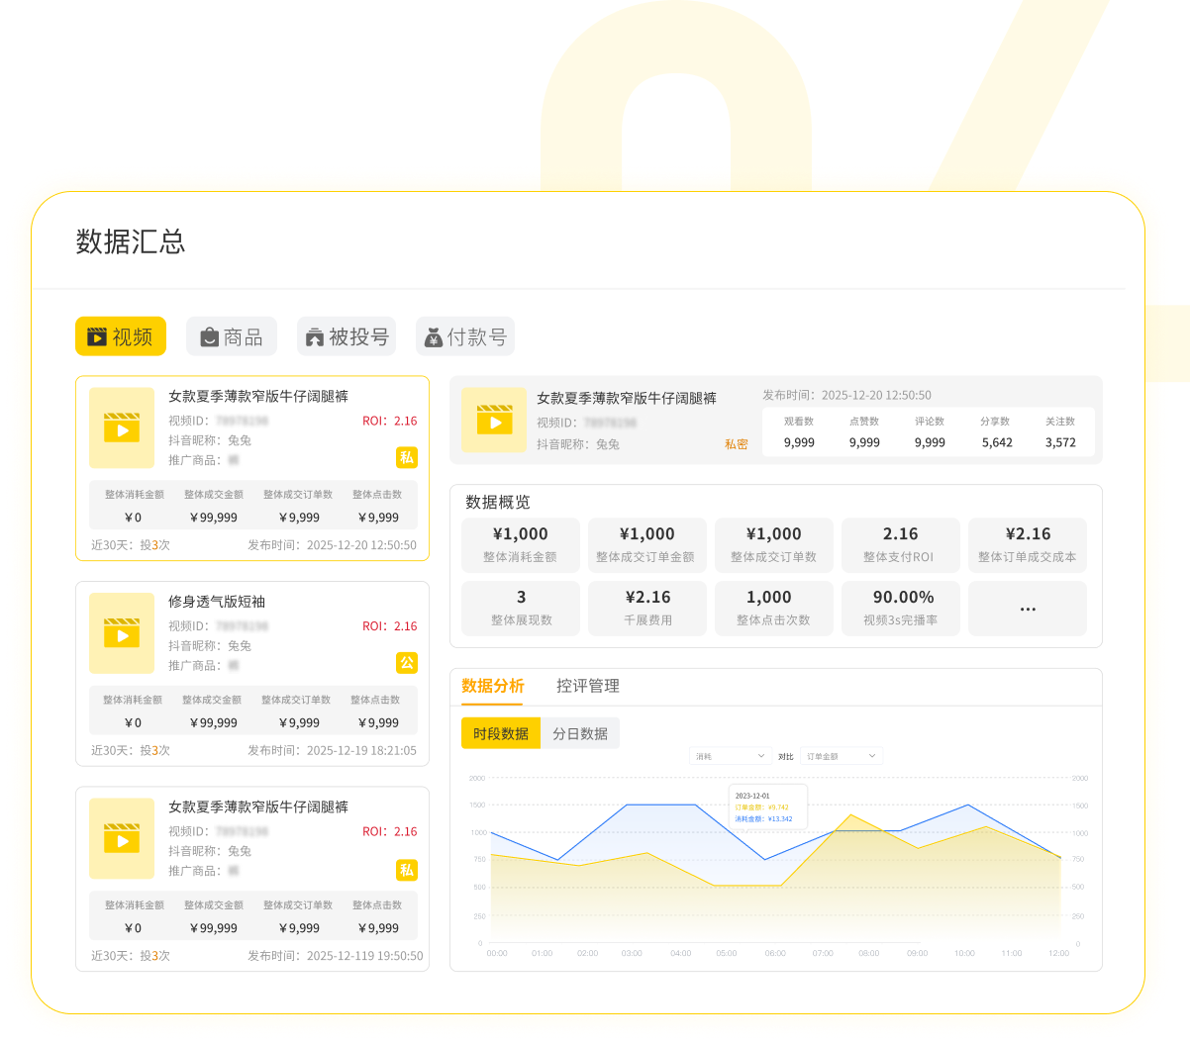The width and height of the screenshot is (1190, 1044).
Task: Open the 订单金额 comparison dropdown
Action: click(842, 756)
